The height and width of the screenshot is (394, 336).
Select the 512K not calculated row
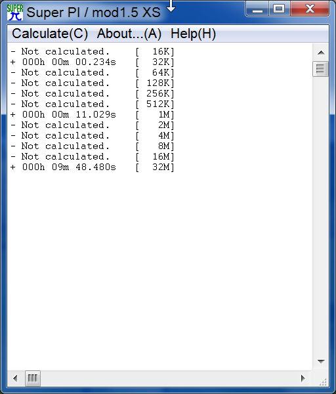click(93, 104)
